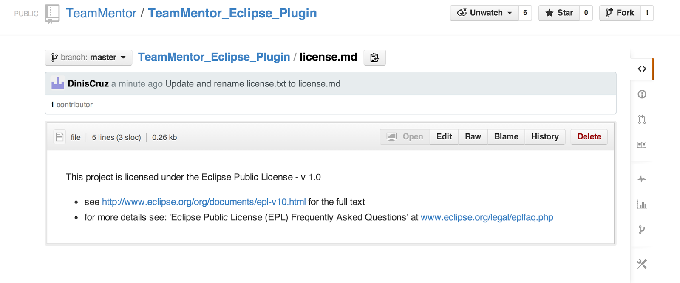
Task: Open the Pulse activity icon
Action: pos(642,179)
